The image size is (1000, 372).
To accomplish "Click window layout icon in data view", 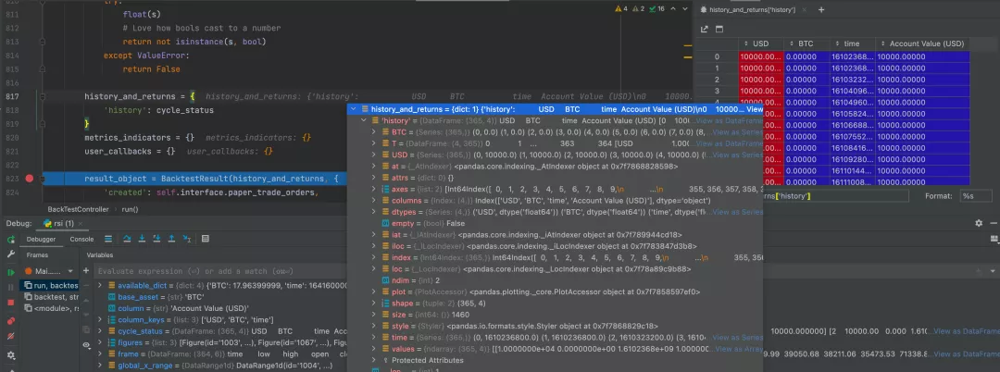I will pyautogui.click(x=719, y=30).
